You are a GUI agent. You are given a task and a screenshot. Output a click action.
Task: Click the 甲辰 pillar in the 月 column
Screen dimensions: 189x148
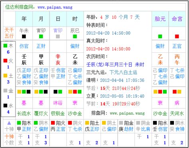[41, 60]
